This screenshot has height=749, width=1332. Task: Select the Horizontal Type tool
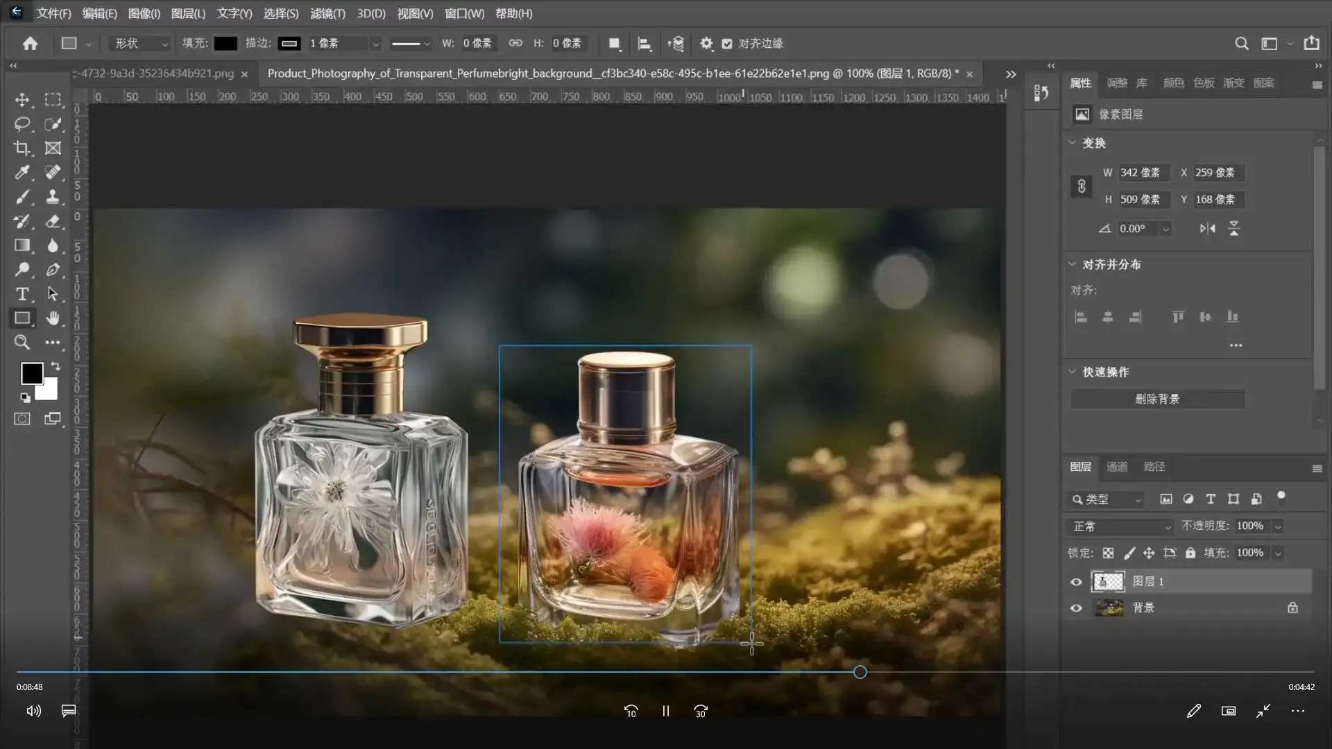pyautogui.click(x=22, y=294)
